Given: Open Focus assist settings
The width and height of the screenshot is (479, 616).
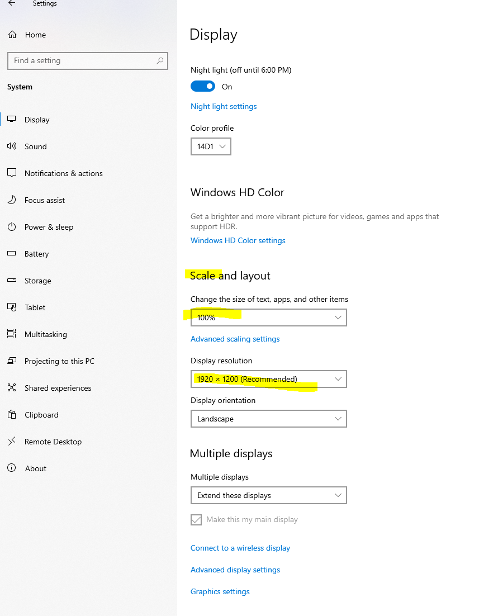Looking at the screenshot, I should (x=44, y=200).
